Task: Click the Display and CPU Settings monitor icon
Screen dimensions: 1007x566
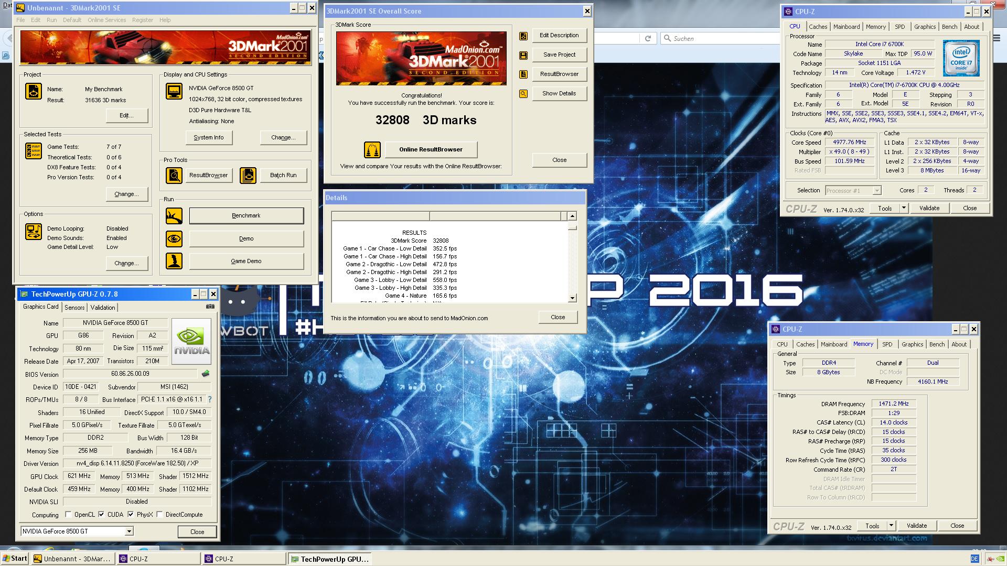Action: pos(174,91)
